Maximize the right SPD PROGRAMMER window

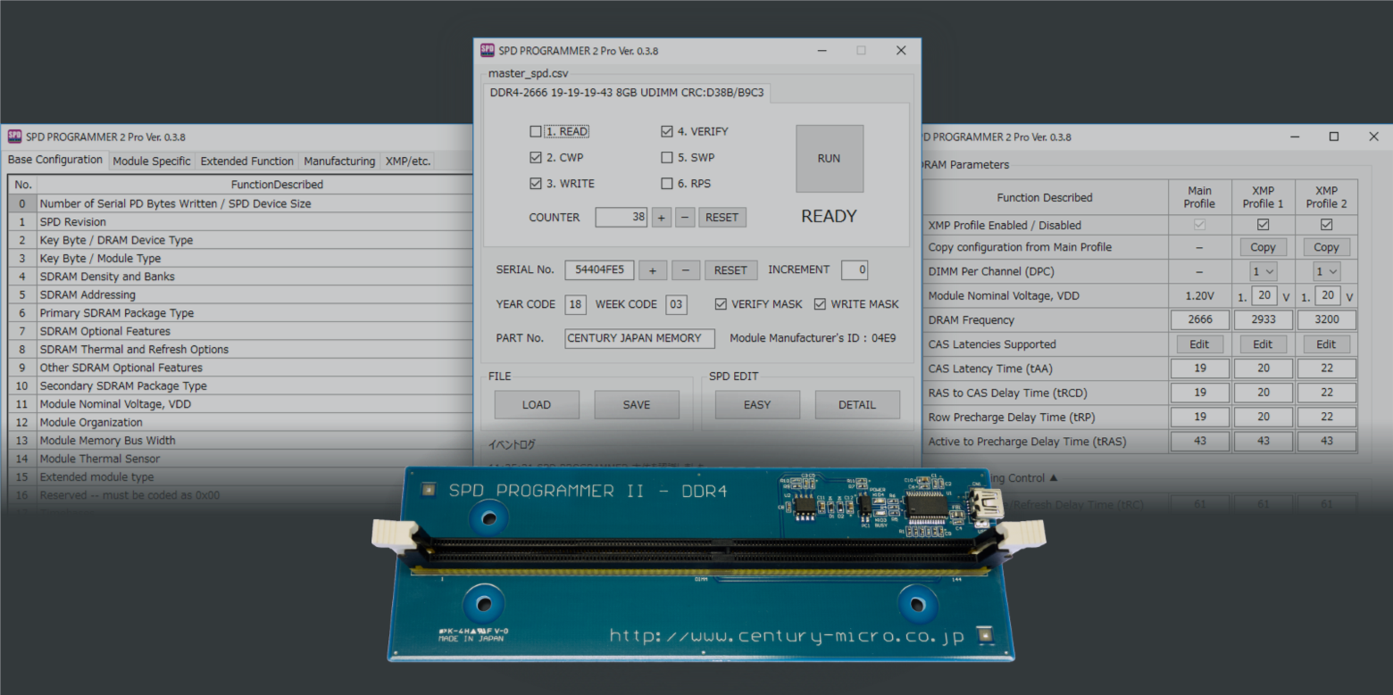[x=1334, y=137]
